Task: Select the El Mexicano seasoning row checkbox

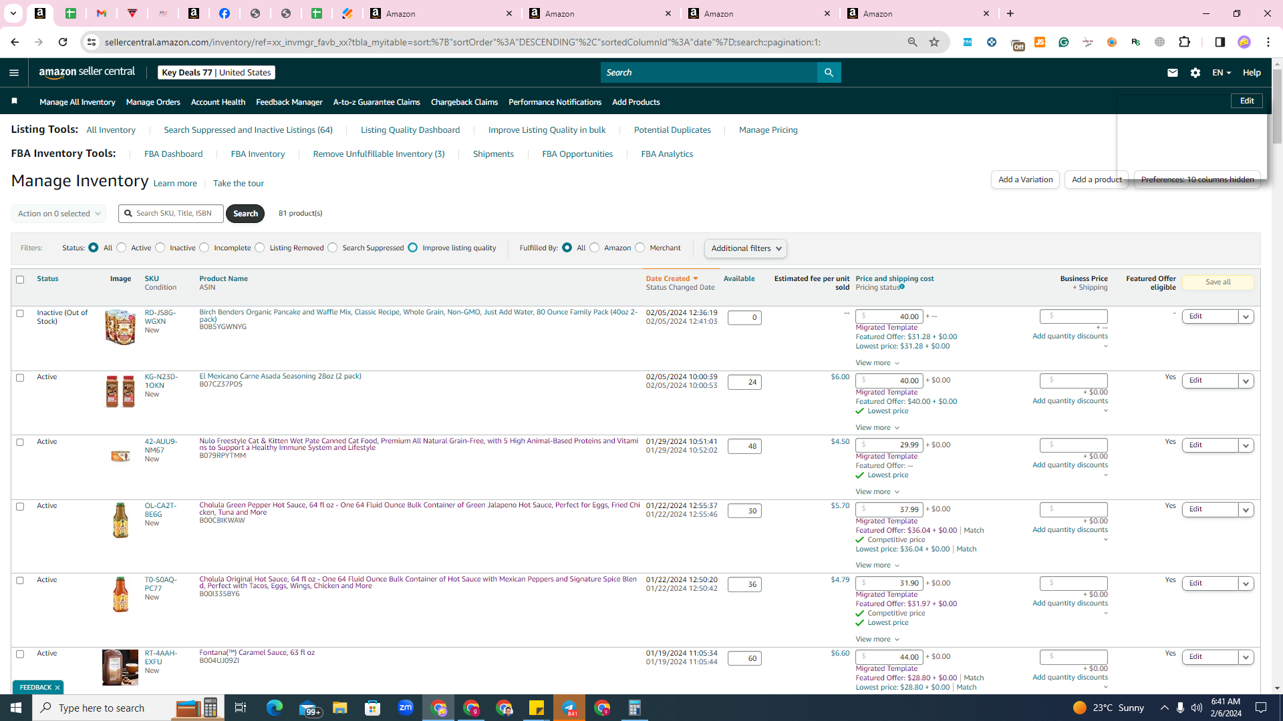Action: click(x=20, y=378)
